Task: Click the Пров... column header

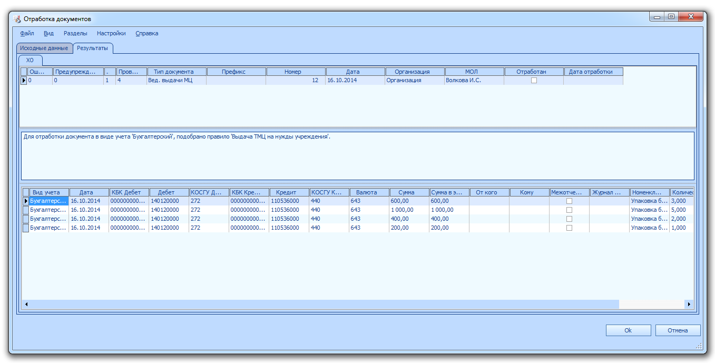Action: [131, 72]
